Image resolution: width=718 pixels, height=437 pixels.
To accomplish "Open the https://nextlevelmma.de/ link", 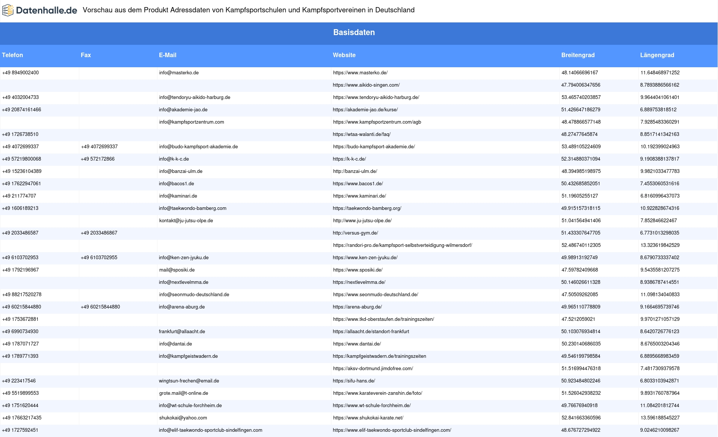I will pos(359,282).
